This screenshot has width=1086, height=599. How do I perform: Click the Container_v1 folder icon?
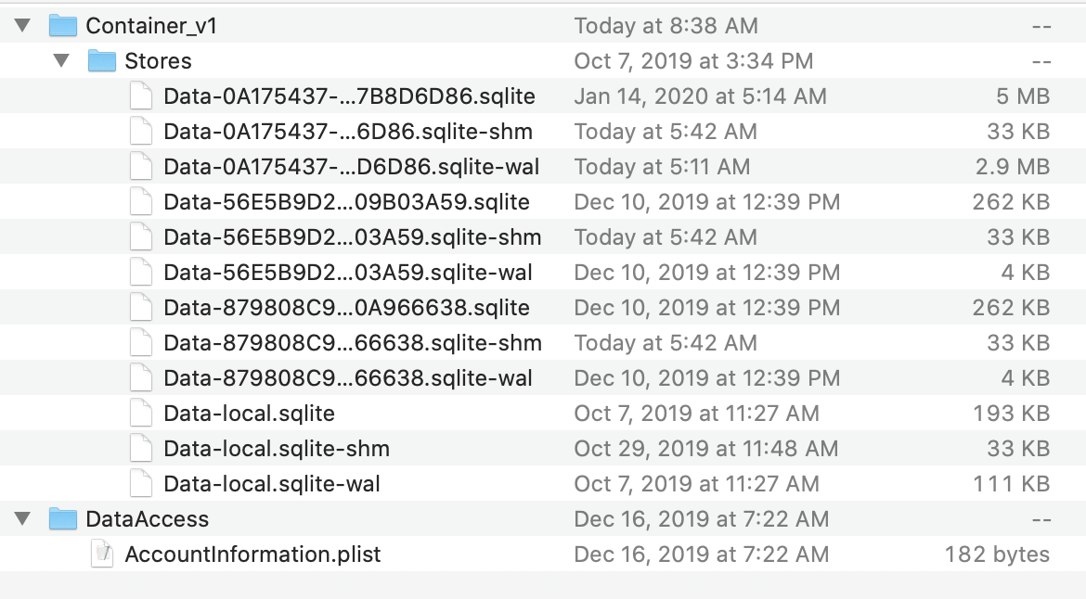pyautogui.click(x=62, y=26)
